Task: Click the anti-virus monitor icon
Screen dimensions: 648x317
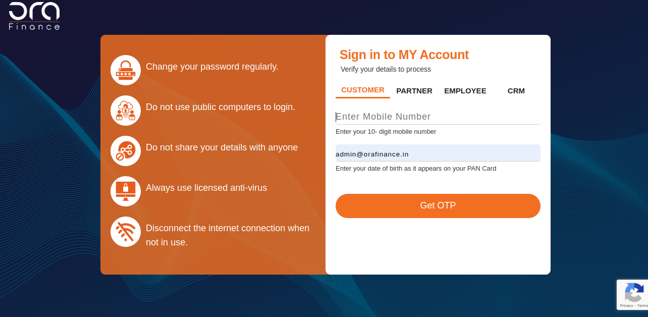Action: click(x=126, y=191)
